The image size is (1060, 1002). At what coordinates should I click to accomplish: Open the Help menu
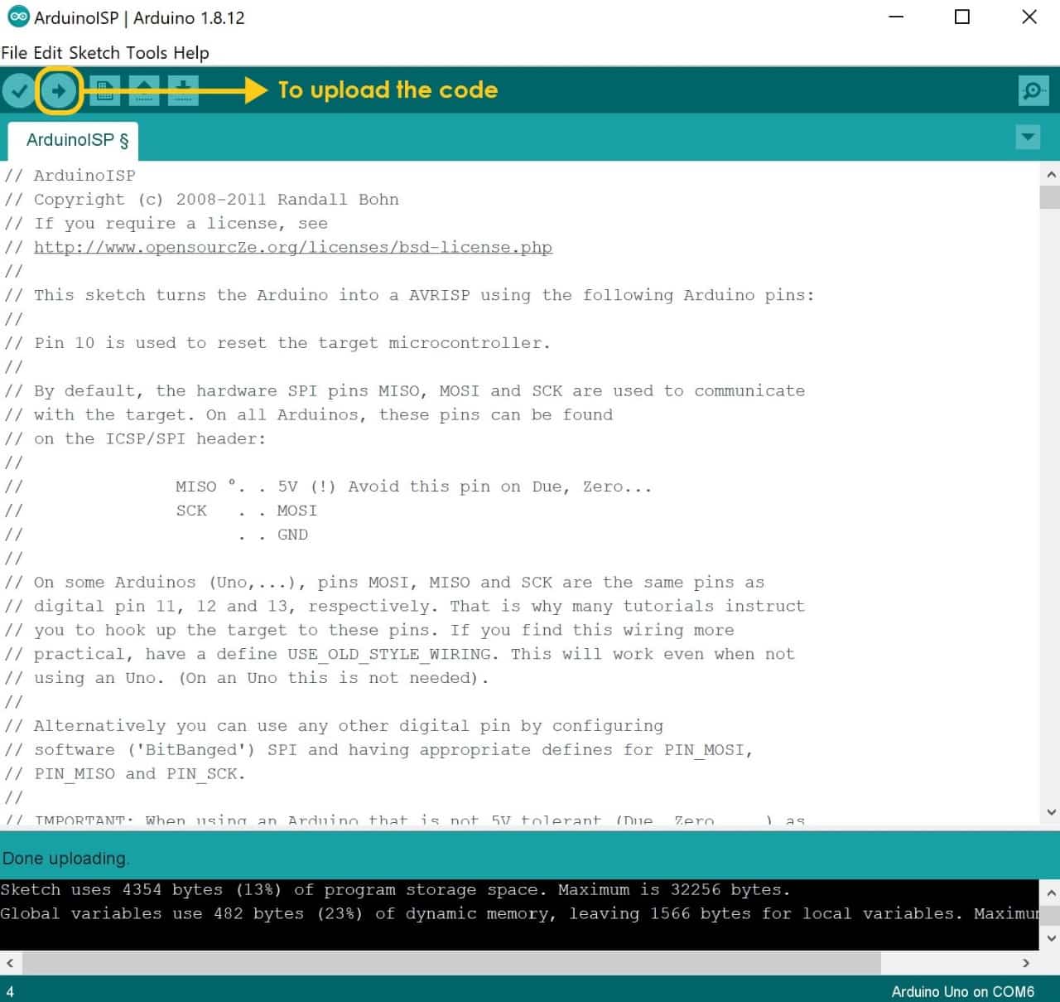[191, 53]
